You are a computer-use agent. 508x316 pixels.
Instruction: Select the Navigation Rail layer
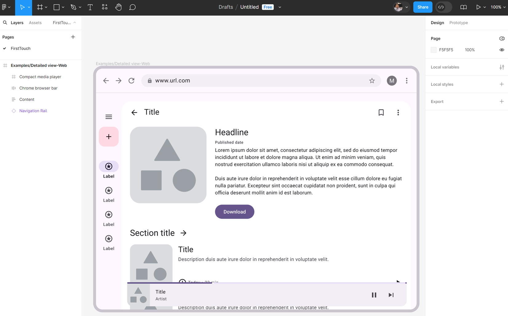point(33,111)
